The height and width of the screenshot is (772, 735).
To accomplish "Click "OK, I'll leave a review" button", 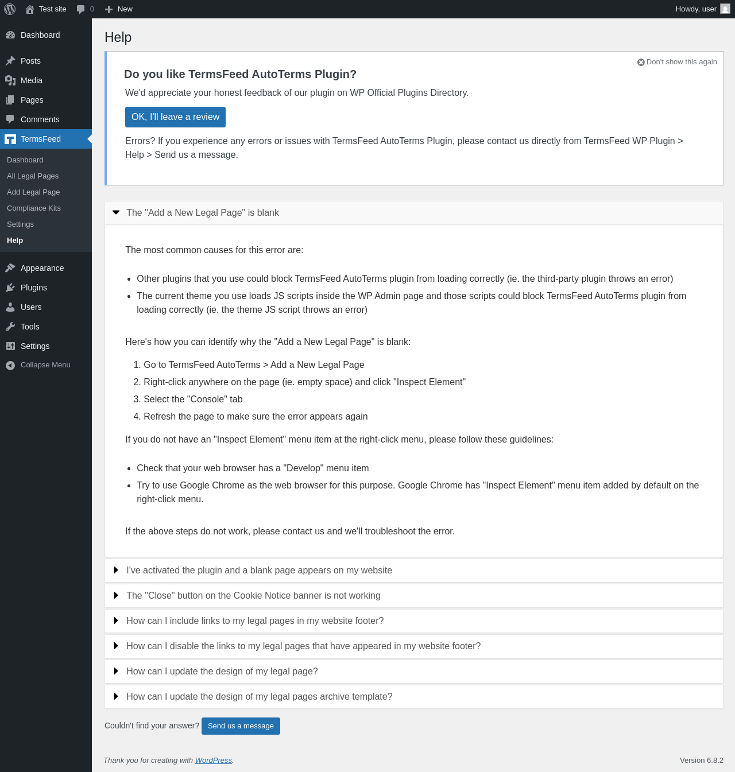I will [x=175, y=117].
